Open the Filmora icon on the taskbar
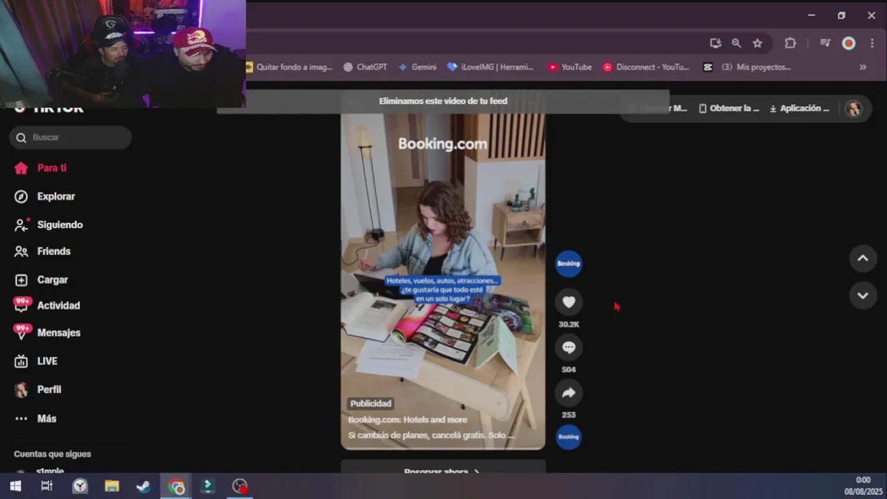The height and width of the screenshot is (499, 887). click(x=208, y=486)
